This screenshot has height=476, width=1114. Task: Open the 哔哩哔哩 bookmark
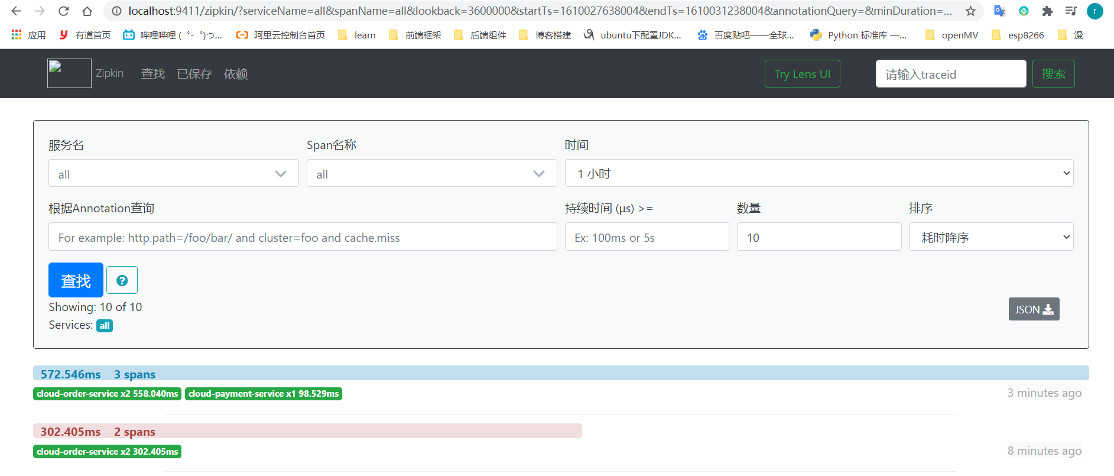[173, 35]
